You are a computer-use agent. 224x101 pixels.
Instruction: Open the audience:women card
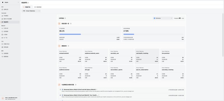(x=70, y=73)
